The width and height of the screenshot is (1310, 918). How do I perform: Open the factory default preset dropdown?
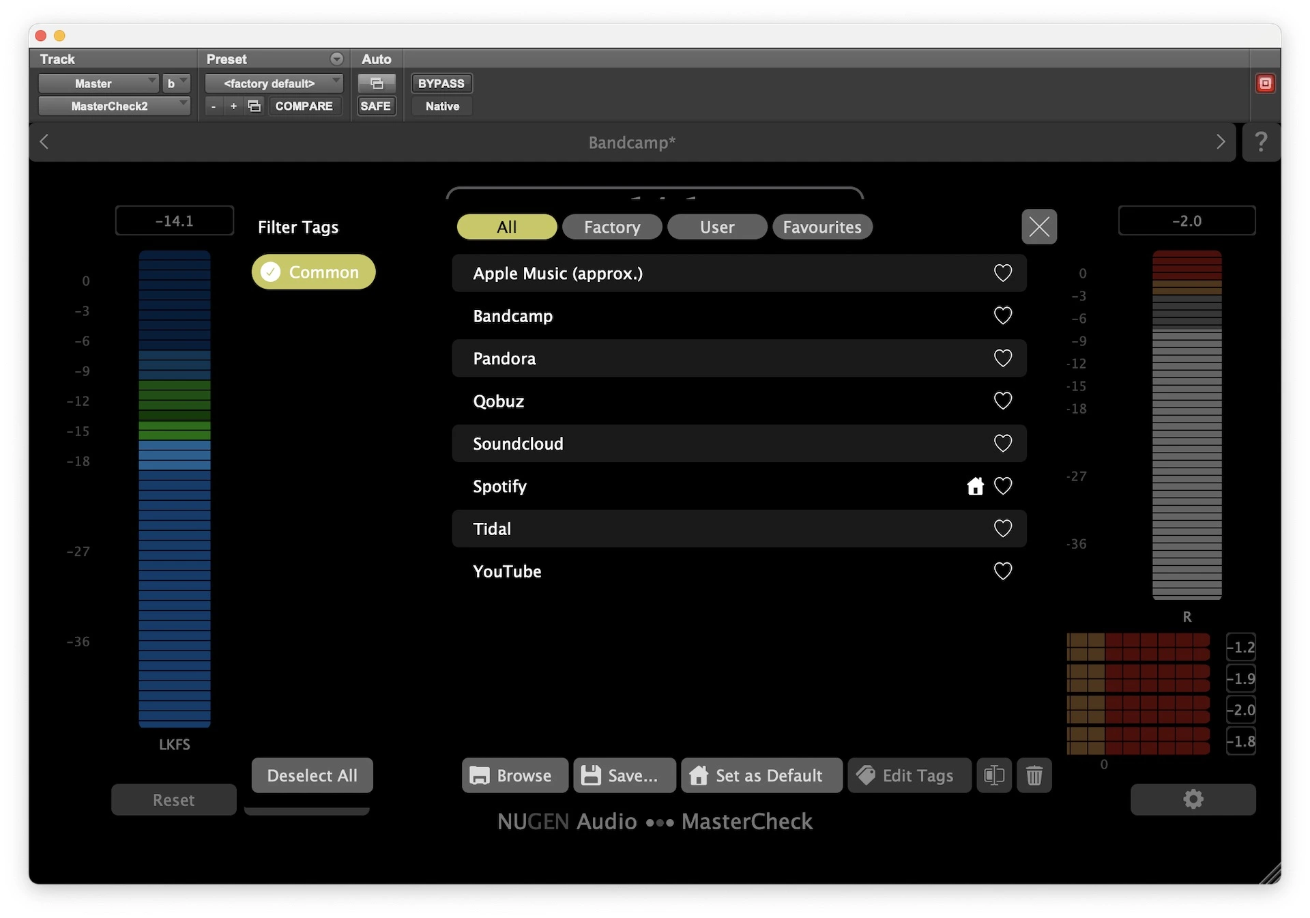(274, 83)
